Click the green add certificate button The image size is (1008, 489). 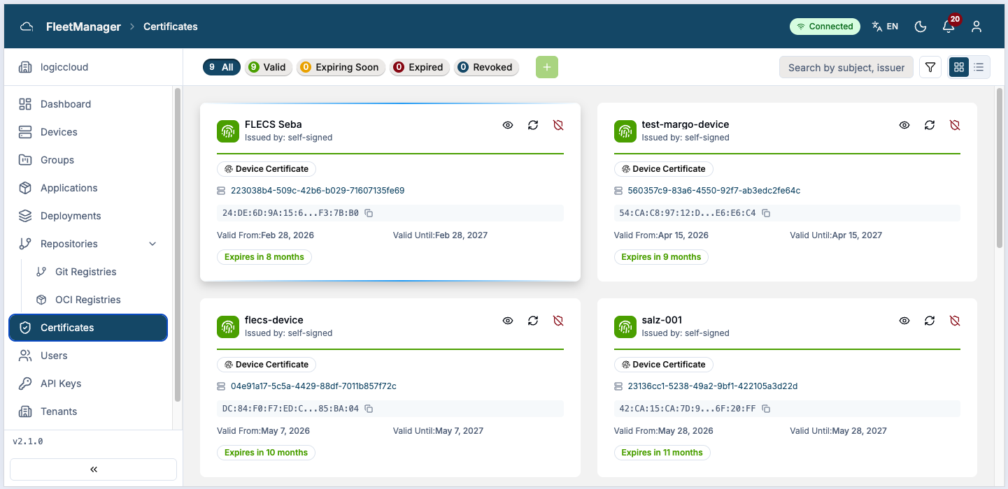[547, 67]
